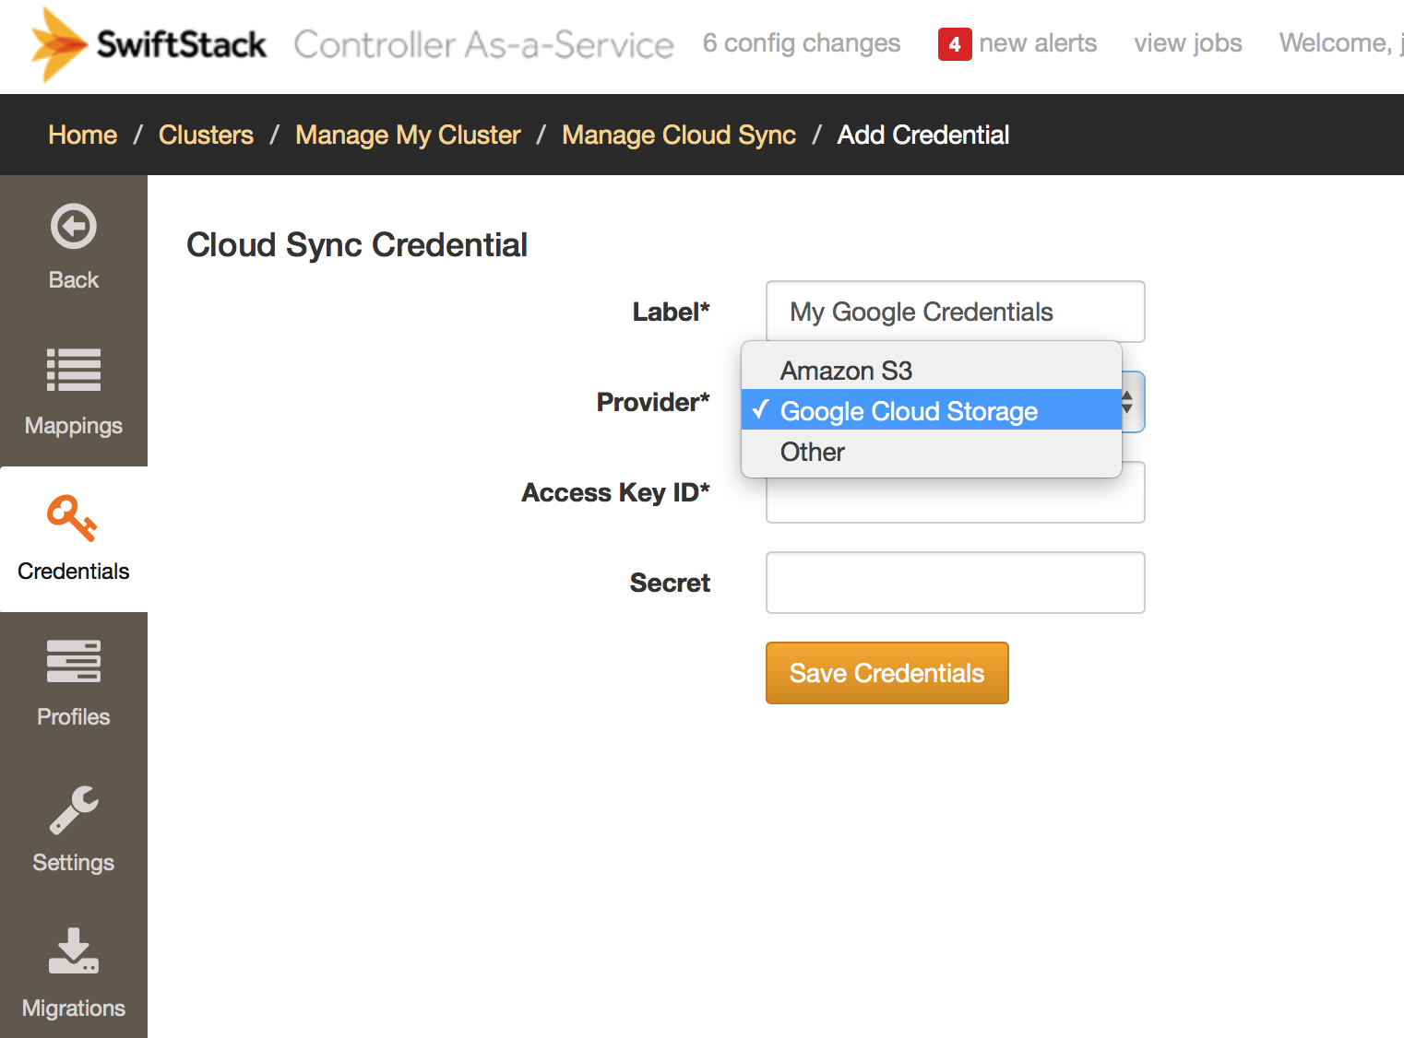
Task: Go back using the Back arrow icon
Action: (x=74, y=226)
